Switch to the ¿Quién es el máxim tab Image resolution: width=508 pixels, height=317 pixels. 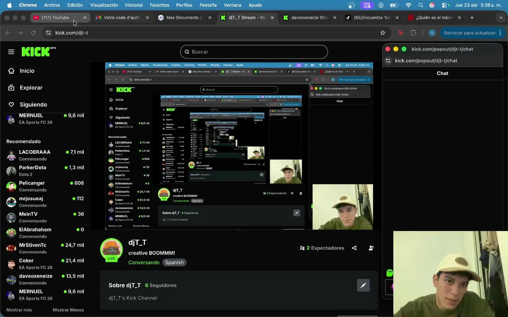434,18
